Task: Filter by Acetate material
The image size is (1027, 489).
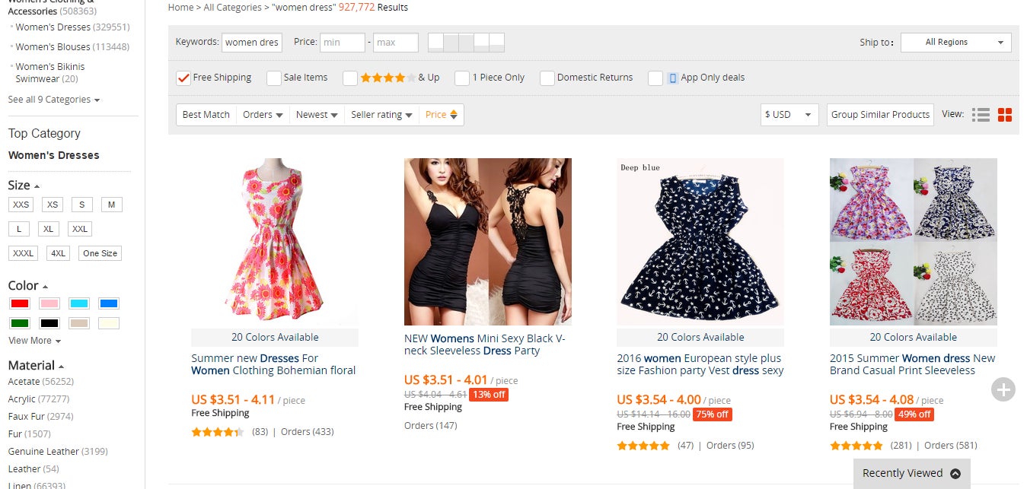Action: click(x=25, y=382)
